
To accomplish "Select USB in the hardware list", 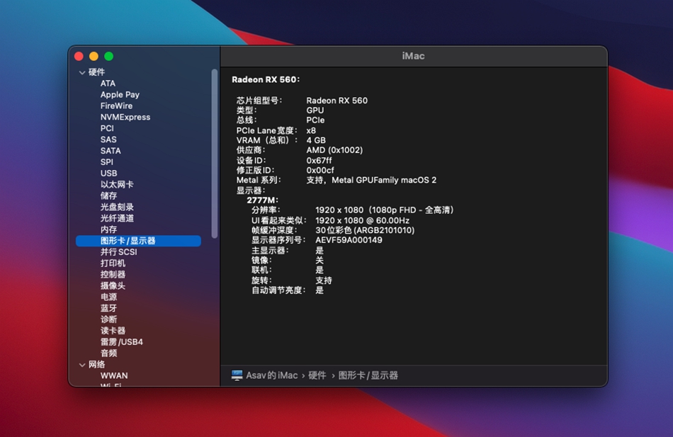I will 108,173.
